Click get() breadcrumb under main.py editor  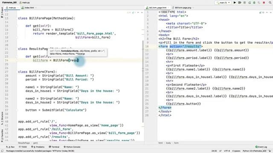tap(35, 143)
